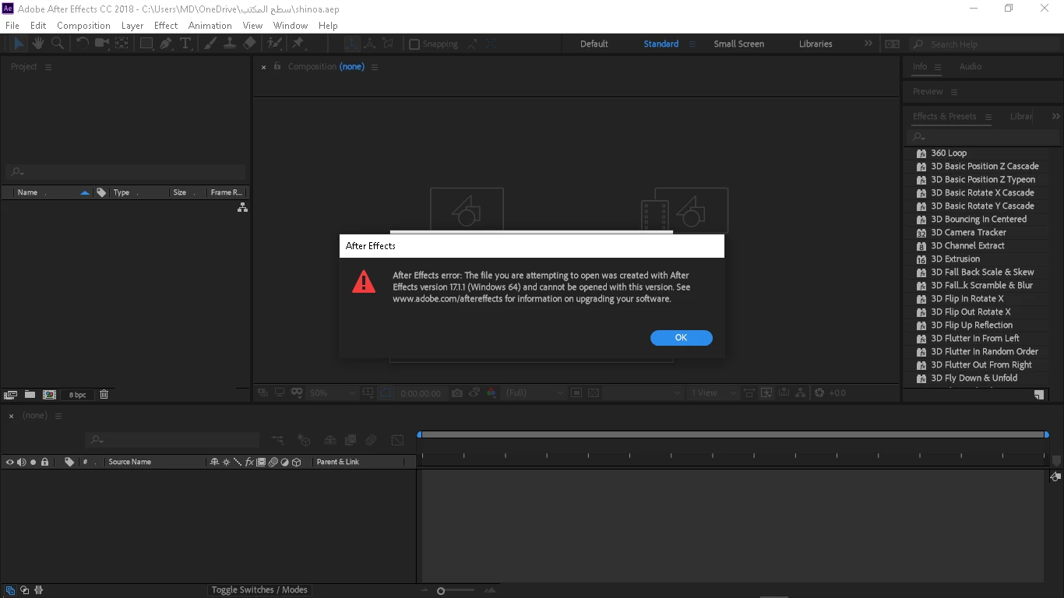Enable the Snapping checkbox
1064x598 pixels.
(414, 44)
